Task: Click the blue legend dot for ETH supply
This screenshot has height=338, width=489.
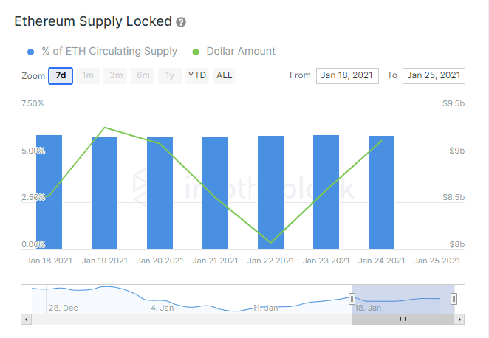Action: tap(30, 52)
